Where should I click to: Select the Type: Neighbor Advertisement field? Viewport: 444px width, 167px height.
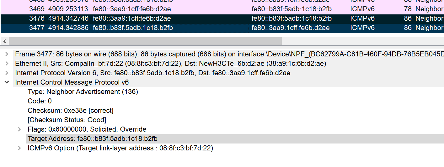coord(83,92)
